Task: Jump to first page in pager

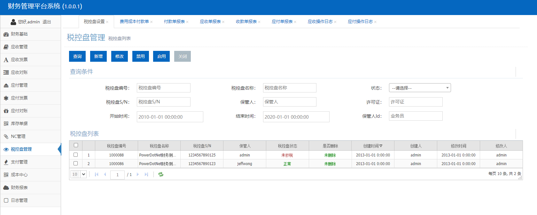Action: pyautogui.click(x=97, y=174)
